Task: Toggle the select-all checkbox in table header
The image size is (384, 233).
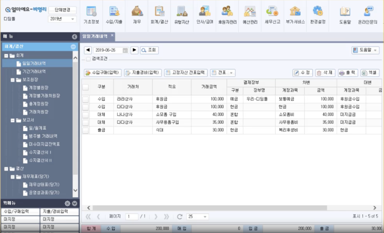Action: point(85,87)
